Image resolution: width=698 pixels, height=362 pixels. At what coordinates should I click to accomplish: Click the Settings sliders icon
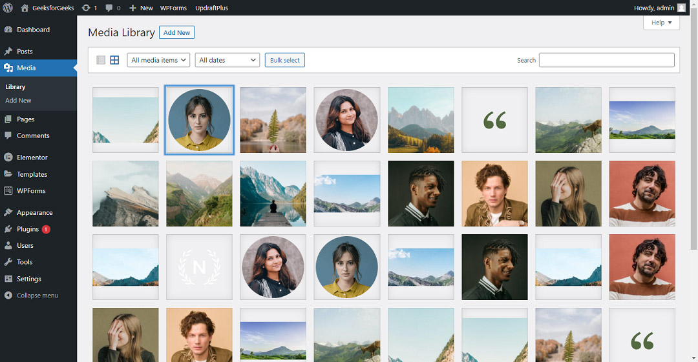pyautogui.click(x=8, y=278)
